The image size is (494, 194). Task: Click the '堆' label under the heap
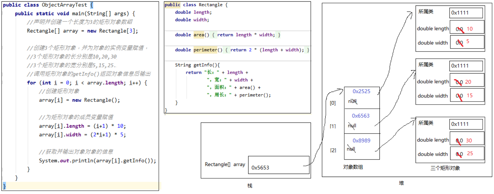coord(402,183)
